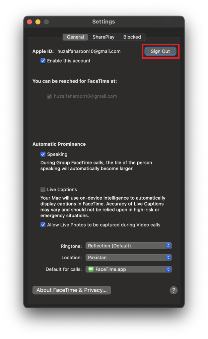Click the Settings window title bar
Screen dimensions: 208x339
(x=104, y=22)
